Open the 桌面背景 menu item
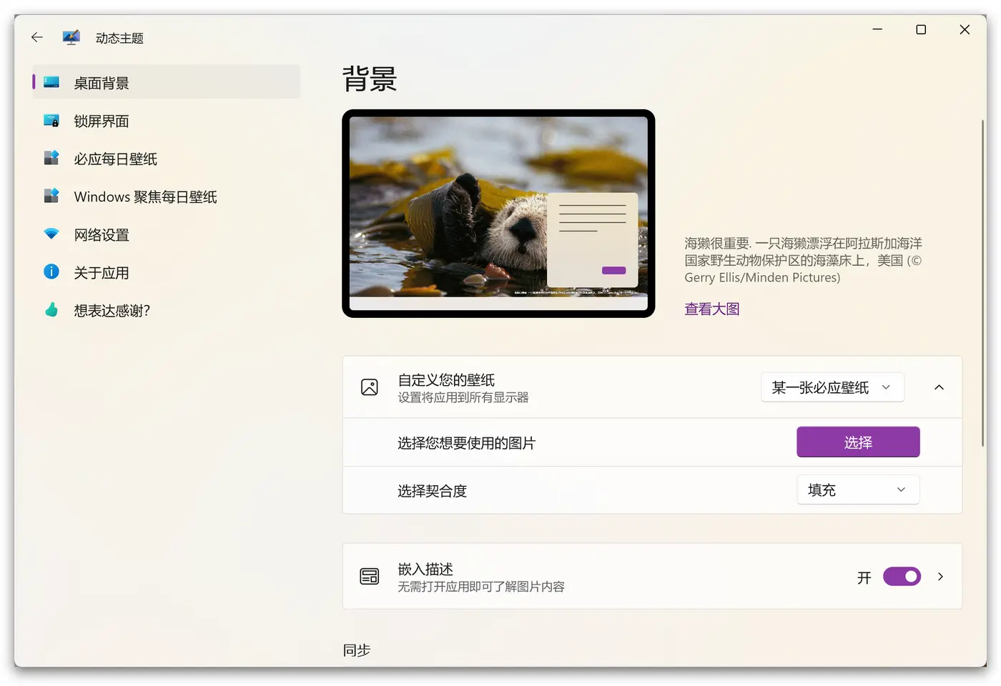This screenshot has width=1001, height=686. click(166, 82)
